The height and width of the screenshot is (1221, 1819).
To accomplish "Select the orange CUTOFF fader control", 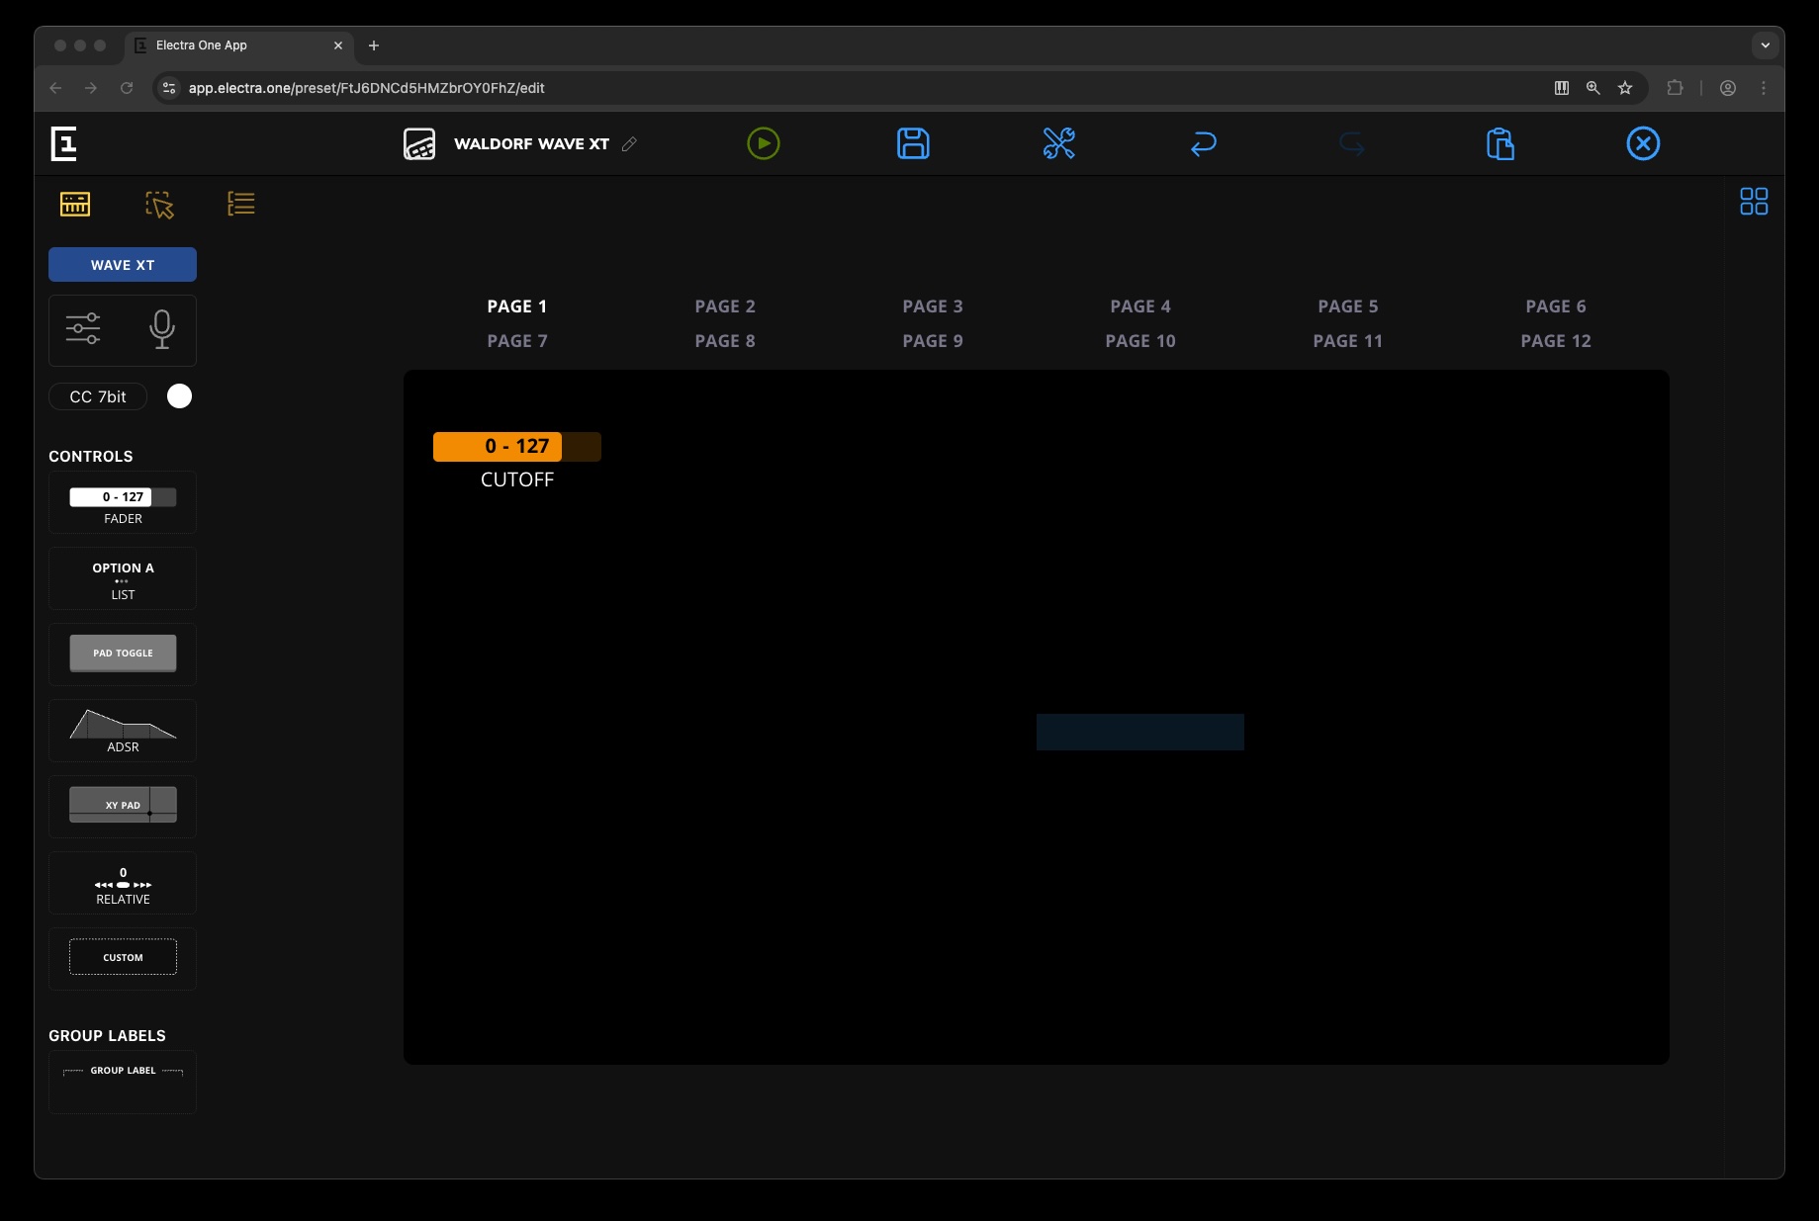I will [x=516, y=447].
